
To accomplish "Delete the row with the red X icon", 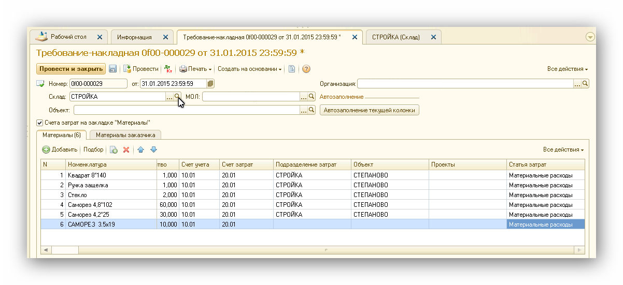I will click(x=126, y=149).
